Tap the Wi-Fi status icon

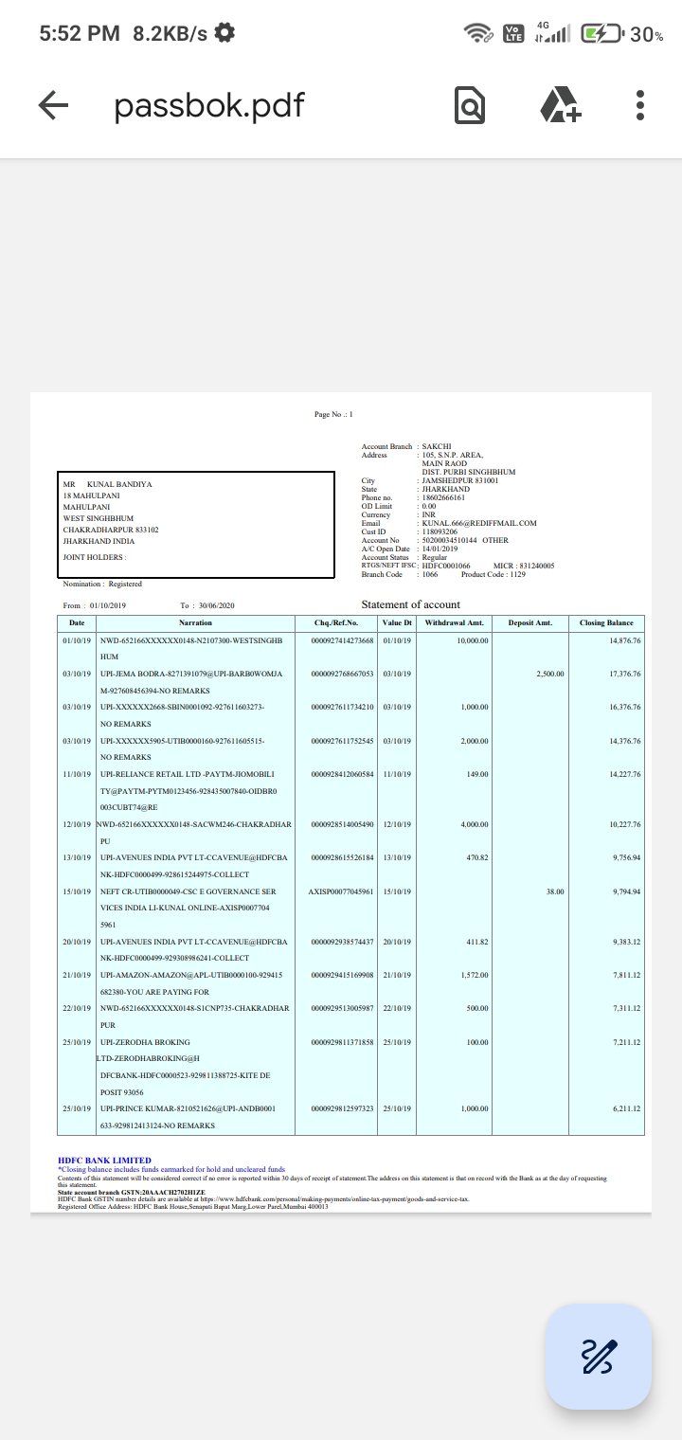coord(478,33)
